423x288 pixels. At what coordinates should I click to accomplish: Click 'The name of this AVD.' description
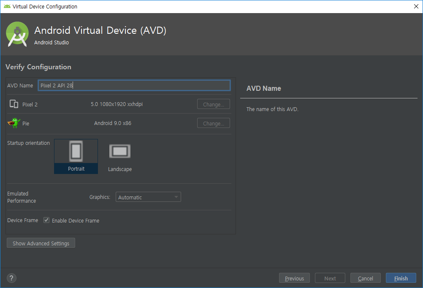coord(272,109)
